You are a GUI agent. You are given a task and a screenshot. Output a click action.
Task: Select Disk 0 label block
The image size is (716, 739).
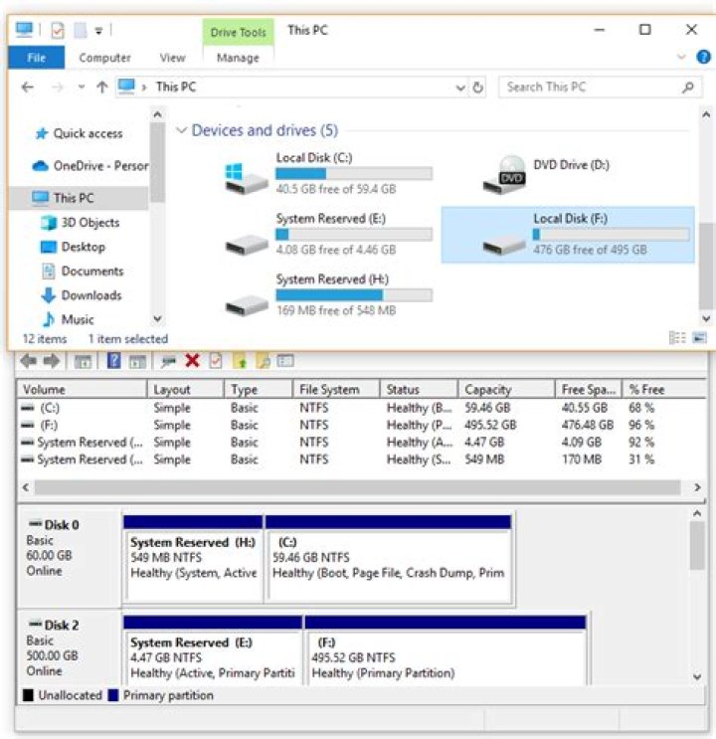pos(69,559)
